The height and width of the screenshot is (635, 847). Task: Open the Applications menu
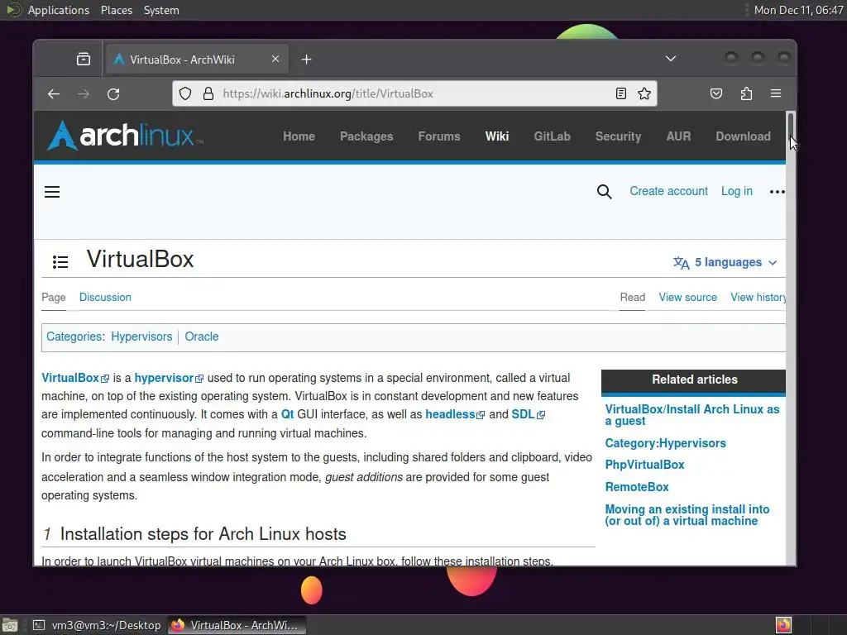(59, 10)
